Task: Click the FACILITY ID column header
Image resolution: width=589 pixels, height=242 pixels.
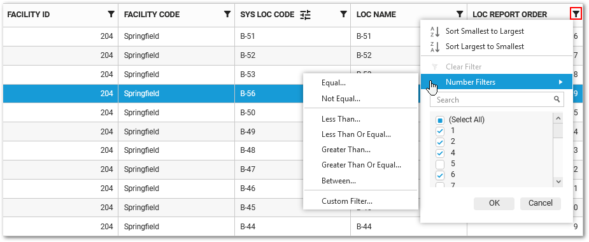Action: point(29,15)
